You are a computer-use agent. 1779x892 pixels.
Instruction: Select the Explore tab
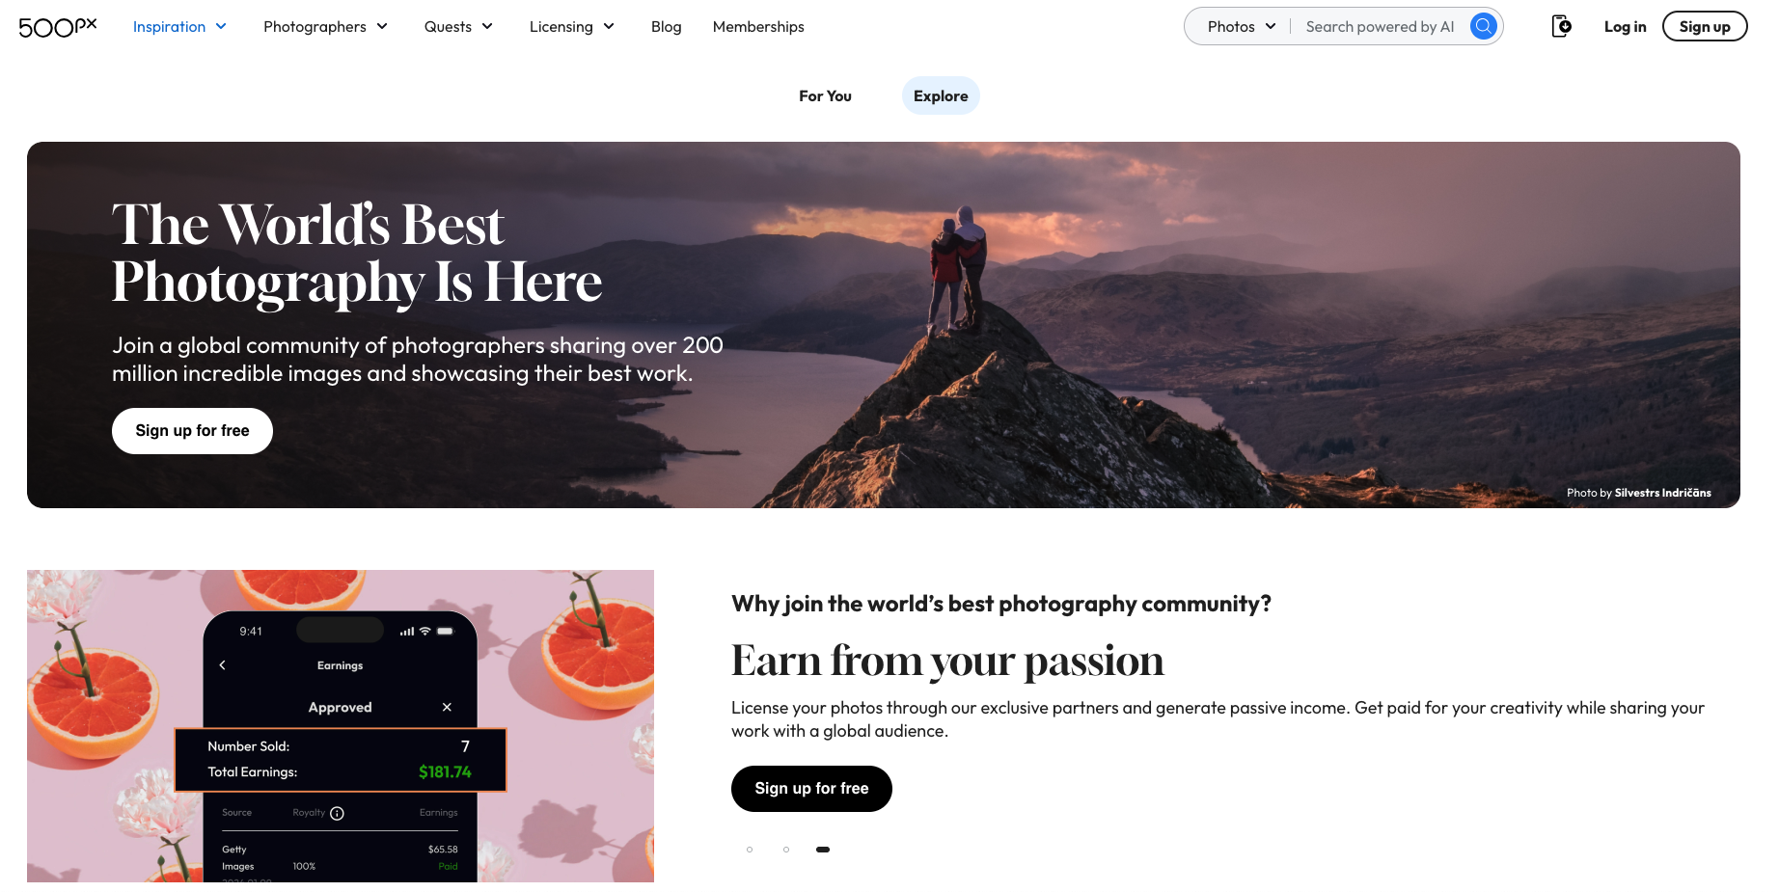[x=941, y=95]
